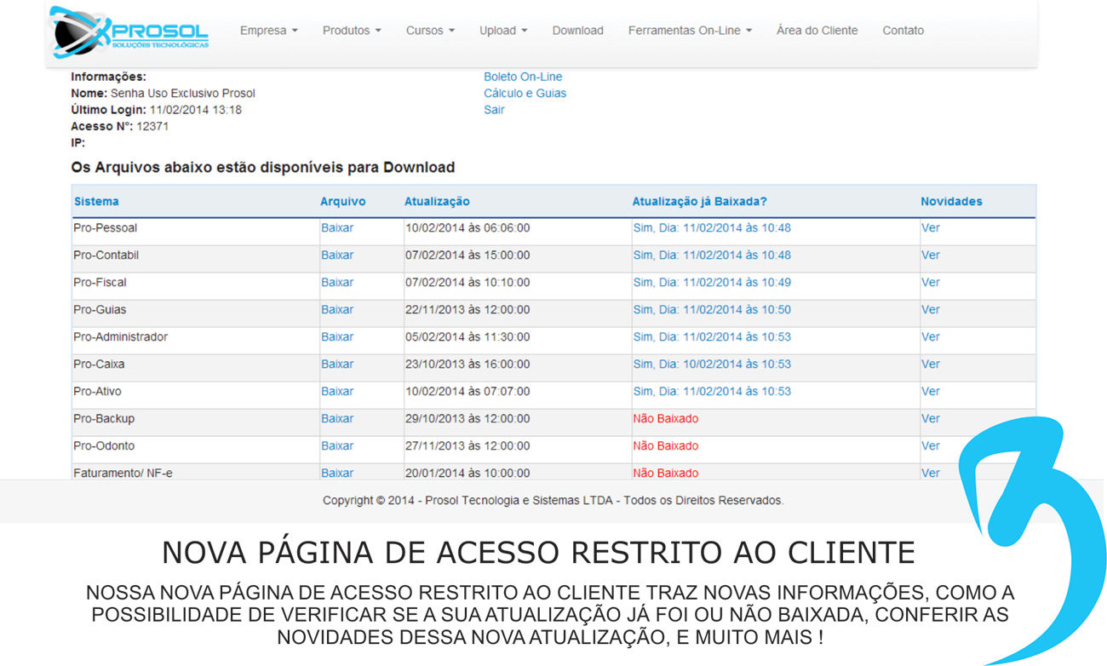Click the Acesso Nº 12371 text

pyautogui.click(x=120, y=126)
